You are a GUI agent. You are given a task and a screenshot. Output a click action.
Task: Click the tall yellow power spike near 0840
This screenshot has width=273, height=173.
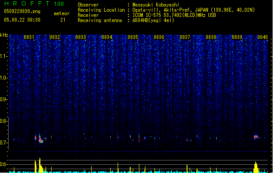click(256, 167)
